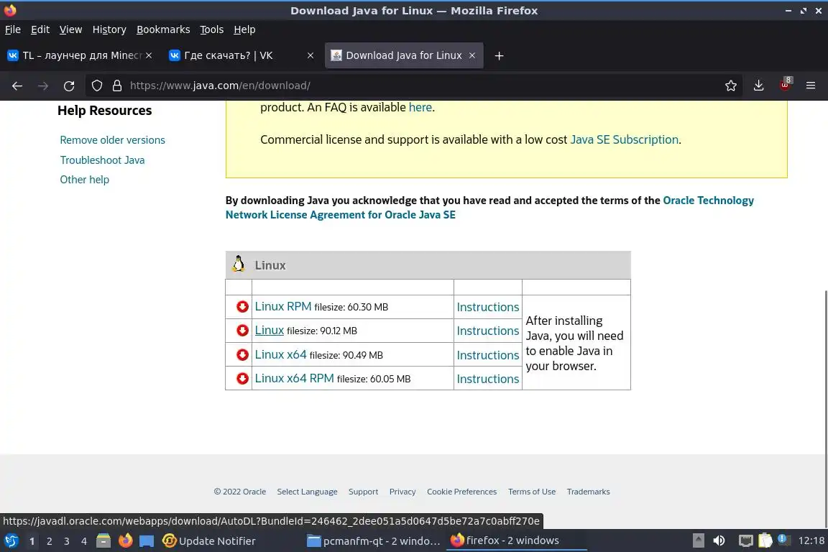
Task: Bookmark this page with the star icon
Action: pos(731,86)
